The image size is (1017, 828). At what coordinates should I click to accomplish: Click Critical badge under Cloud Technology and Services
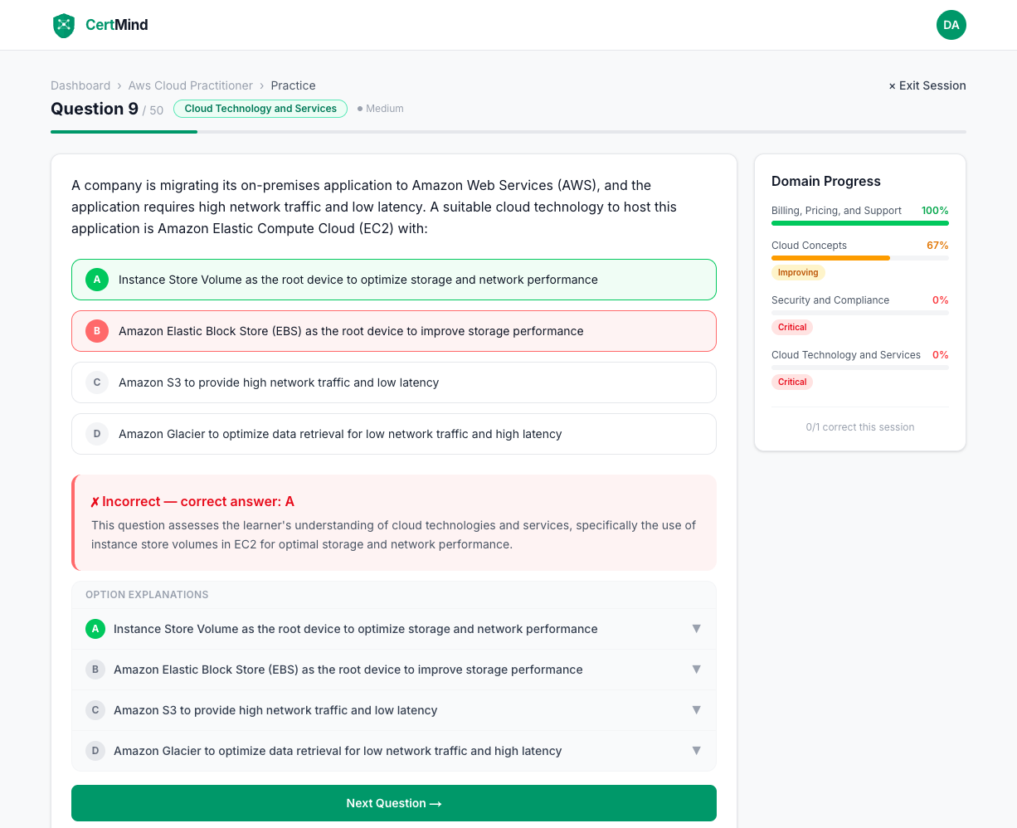[792, 382]
